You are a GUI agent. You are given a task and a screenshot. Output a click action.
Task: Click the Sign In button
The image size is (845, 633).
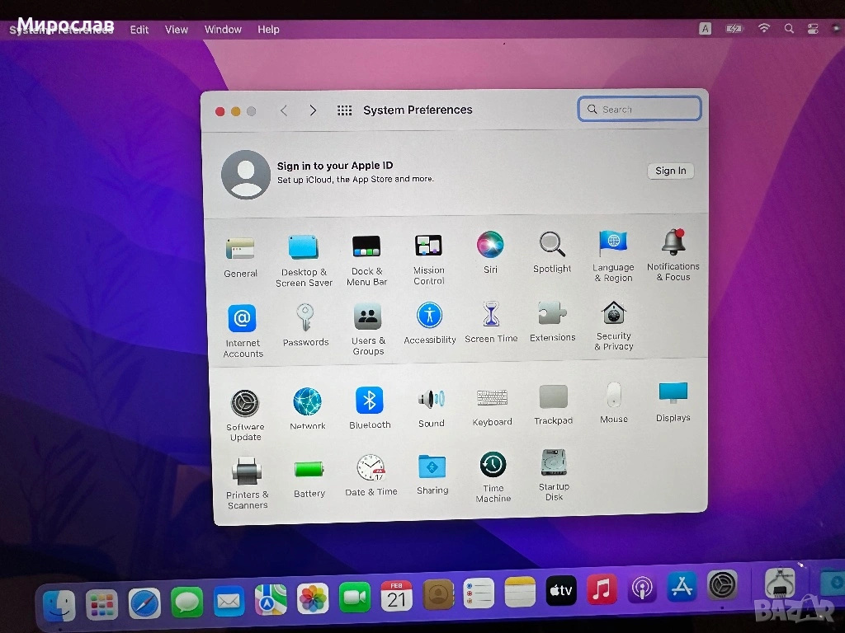point(670,171)
